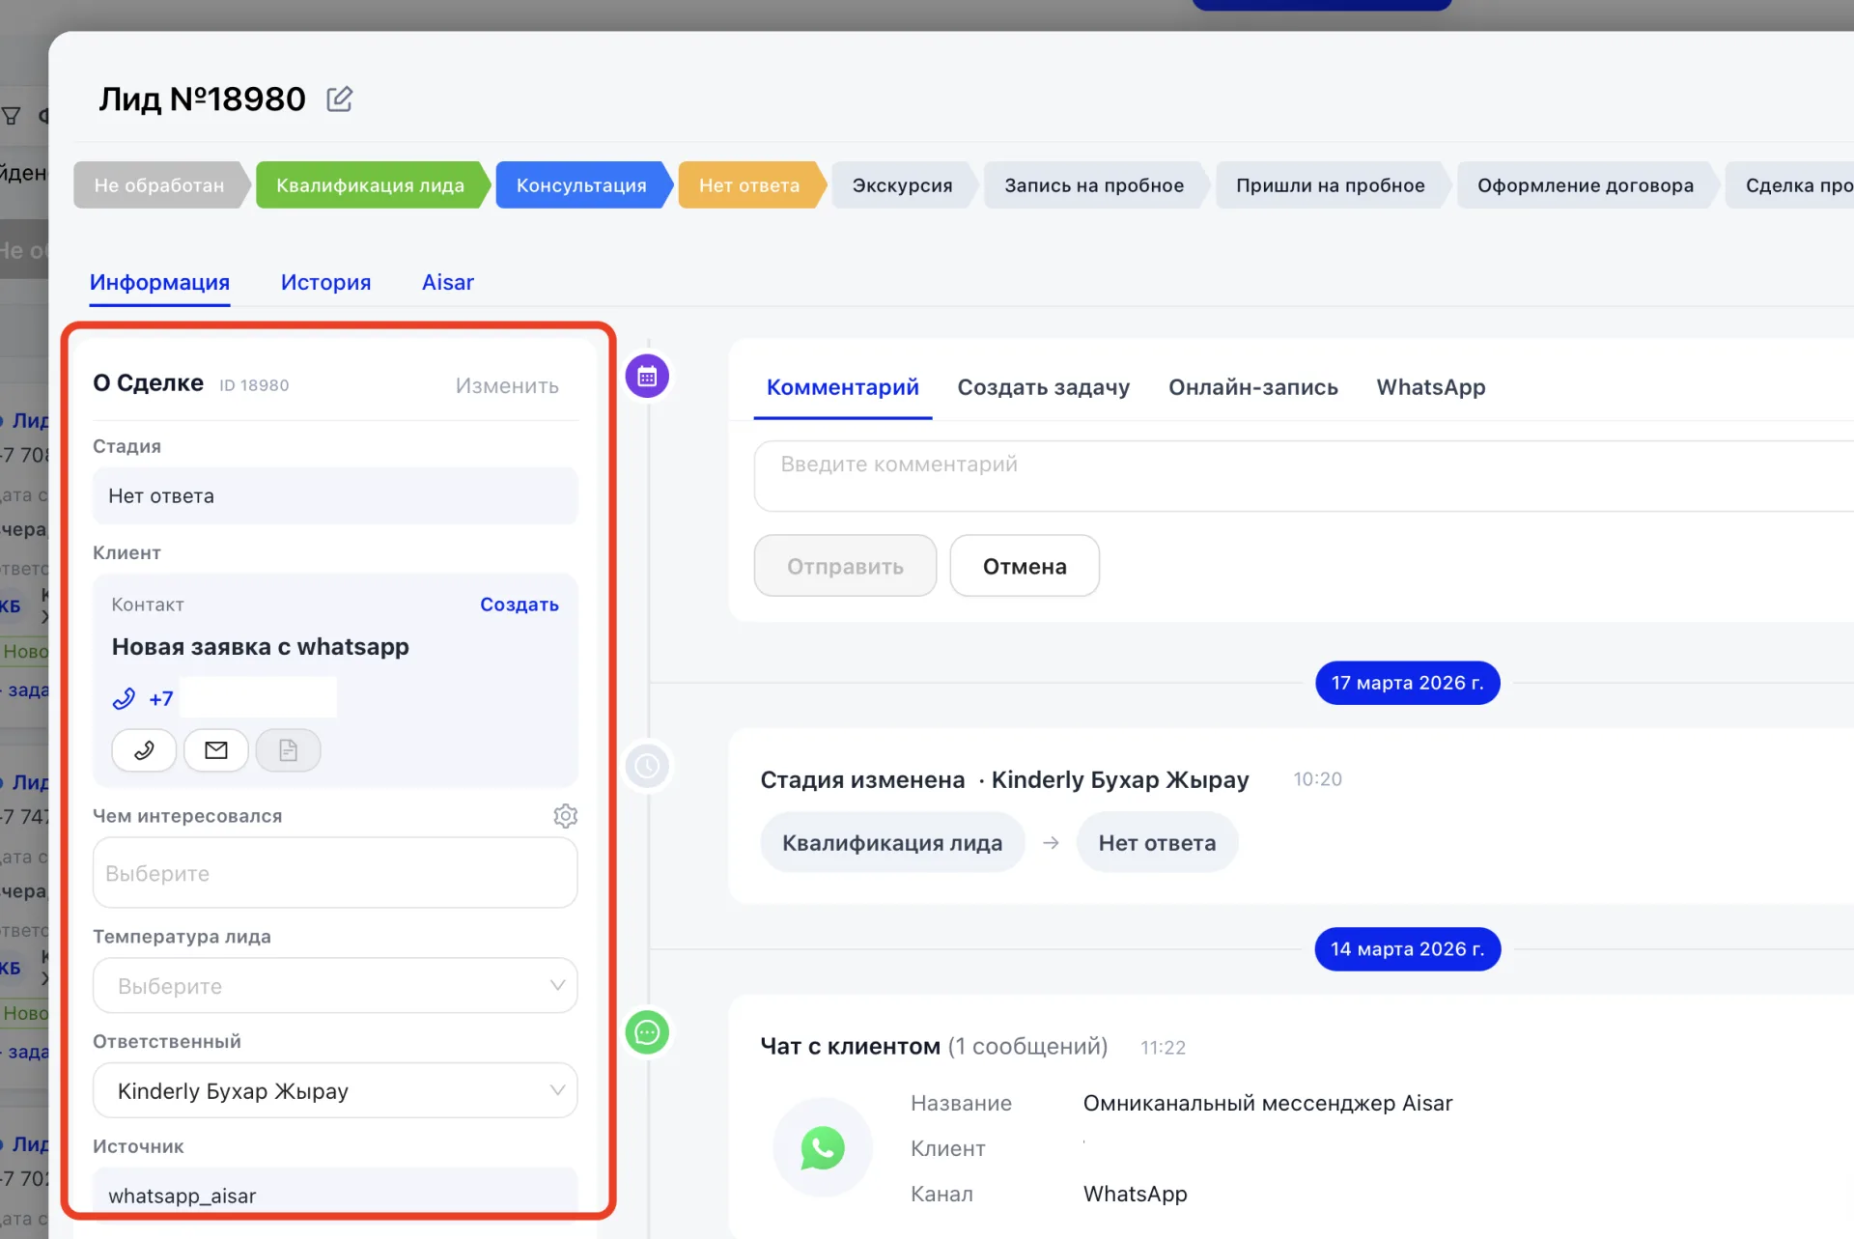Click the document button under contact
1854x1239 pixels.
click(x=288, y=750)
